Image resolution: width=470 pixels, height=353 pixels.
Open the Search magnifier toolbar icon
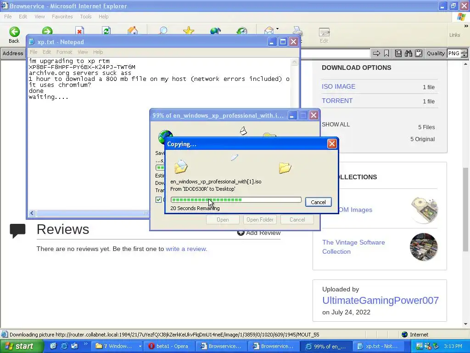click(163, 30)
